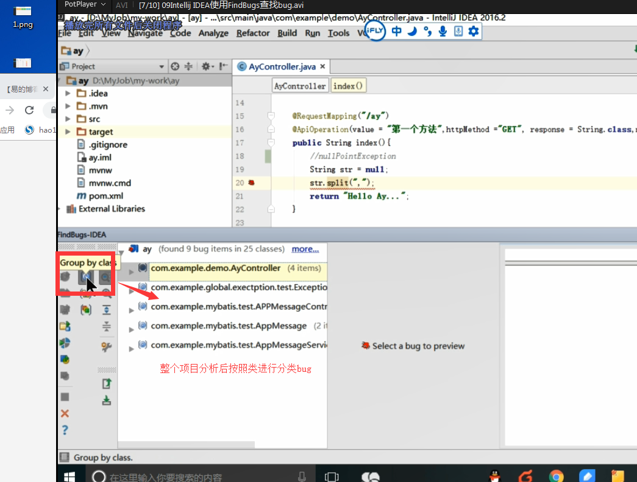The width and height of the screenshot is (637, 482).
Task: Import FindBugs bug collection
Action: pos(107,400)
